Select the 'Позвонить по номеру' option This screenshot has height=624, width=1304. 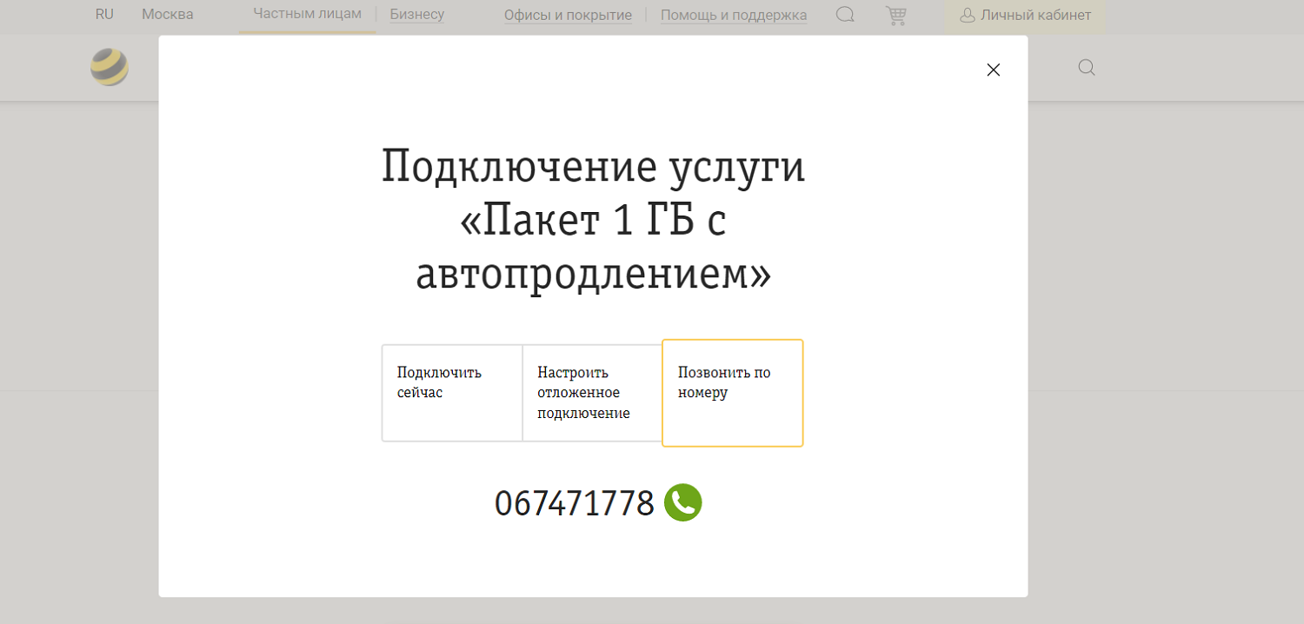(733, 393)
